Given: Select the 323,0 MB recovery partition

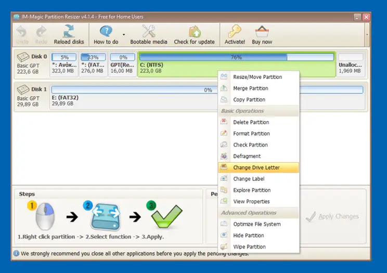Looking at the screenshot, I should (64, 64).
